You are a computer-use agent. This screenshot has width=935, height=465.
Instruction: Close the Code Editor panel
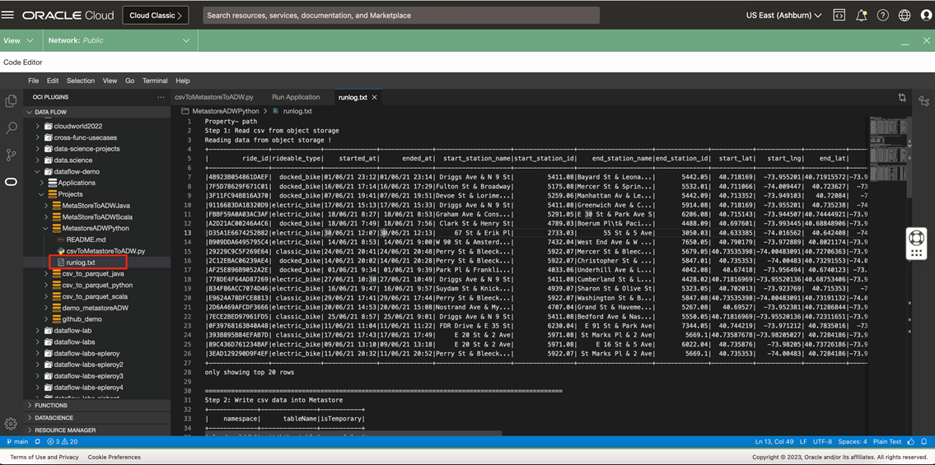pyautogui.click(x=926, y=40)
